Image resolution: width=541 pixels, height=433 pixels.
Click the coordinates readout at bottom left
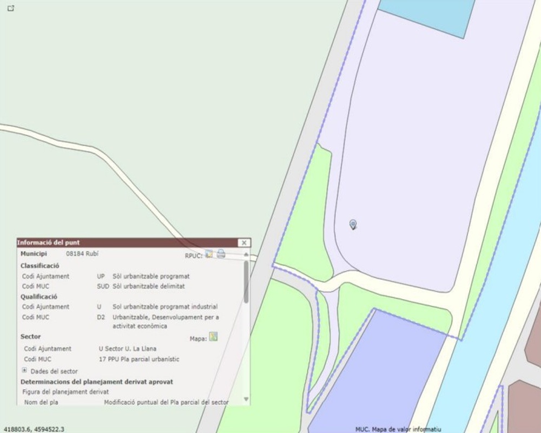(34, 429)
